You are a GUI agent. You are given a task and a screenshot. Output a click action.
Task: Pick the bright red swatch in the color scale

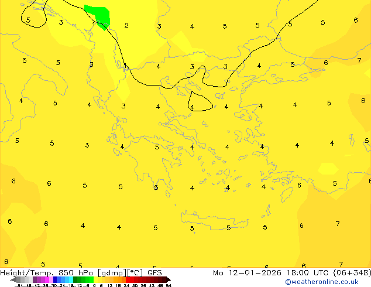tap(128, 279)
